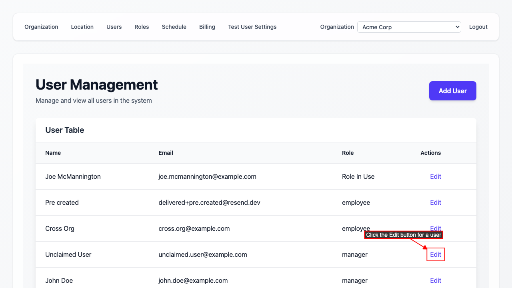Click the Name column header

(x=53, y=153)
